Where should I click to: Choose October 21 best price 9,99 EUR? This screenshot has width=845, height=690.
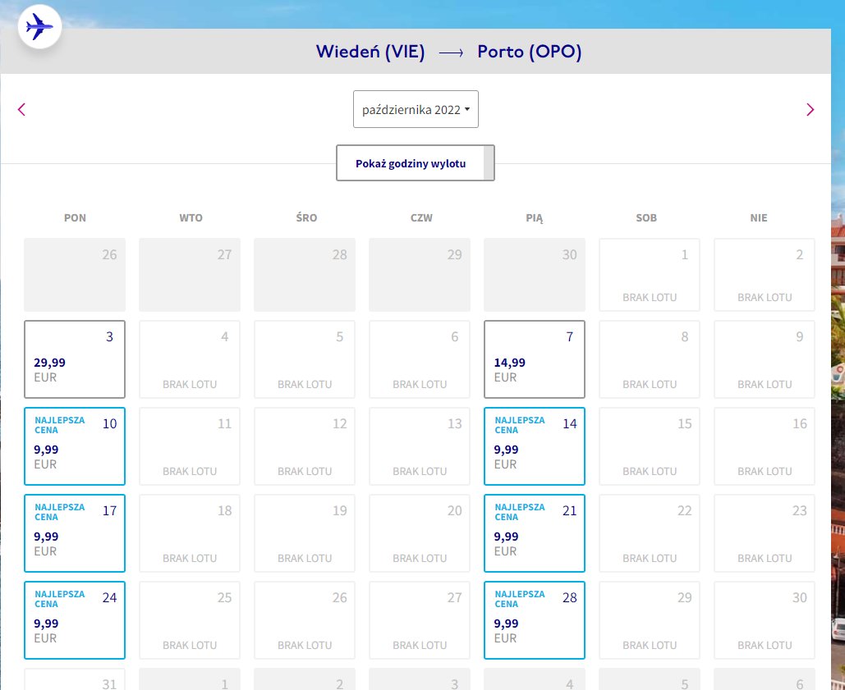tap(535, 533)
